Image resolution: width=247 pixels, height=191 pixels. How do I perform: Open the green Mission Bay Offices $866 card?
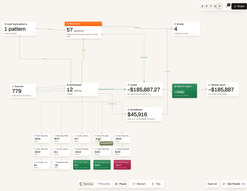pyautogui.click(x=102, y=165)
